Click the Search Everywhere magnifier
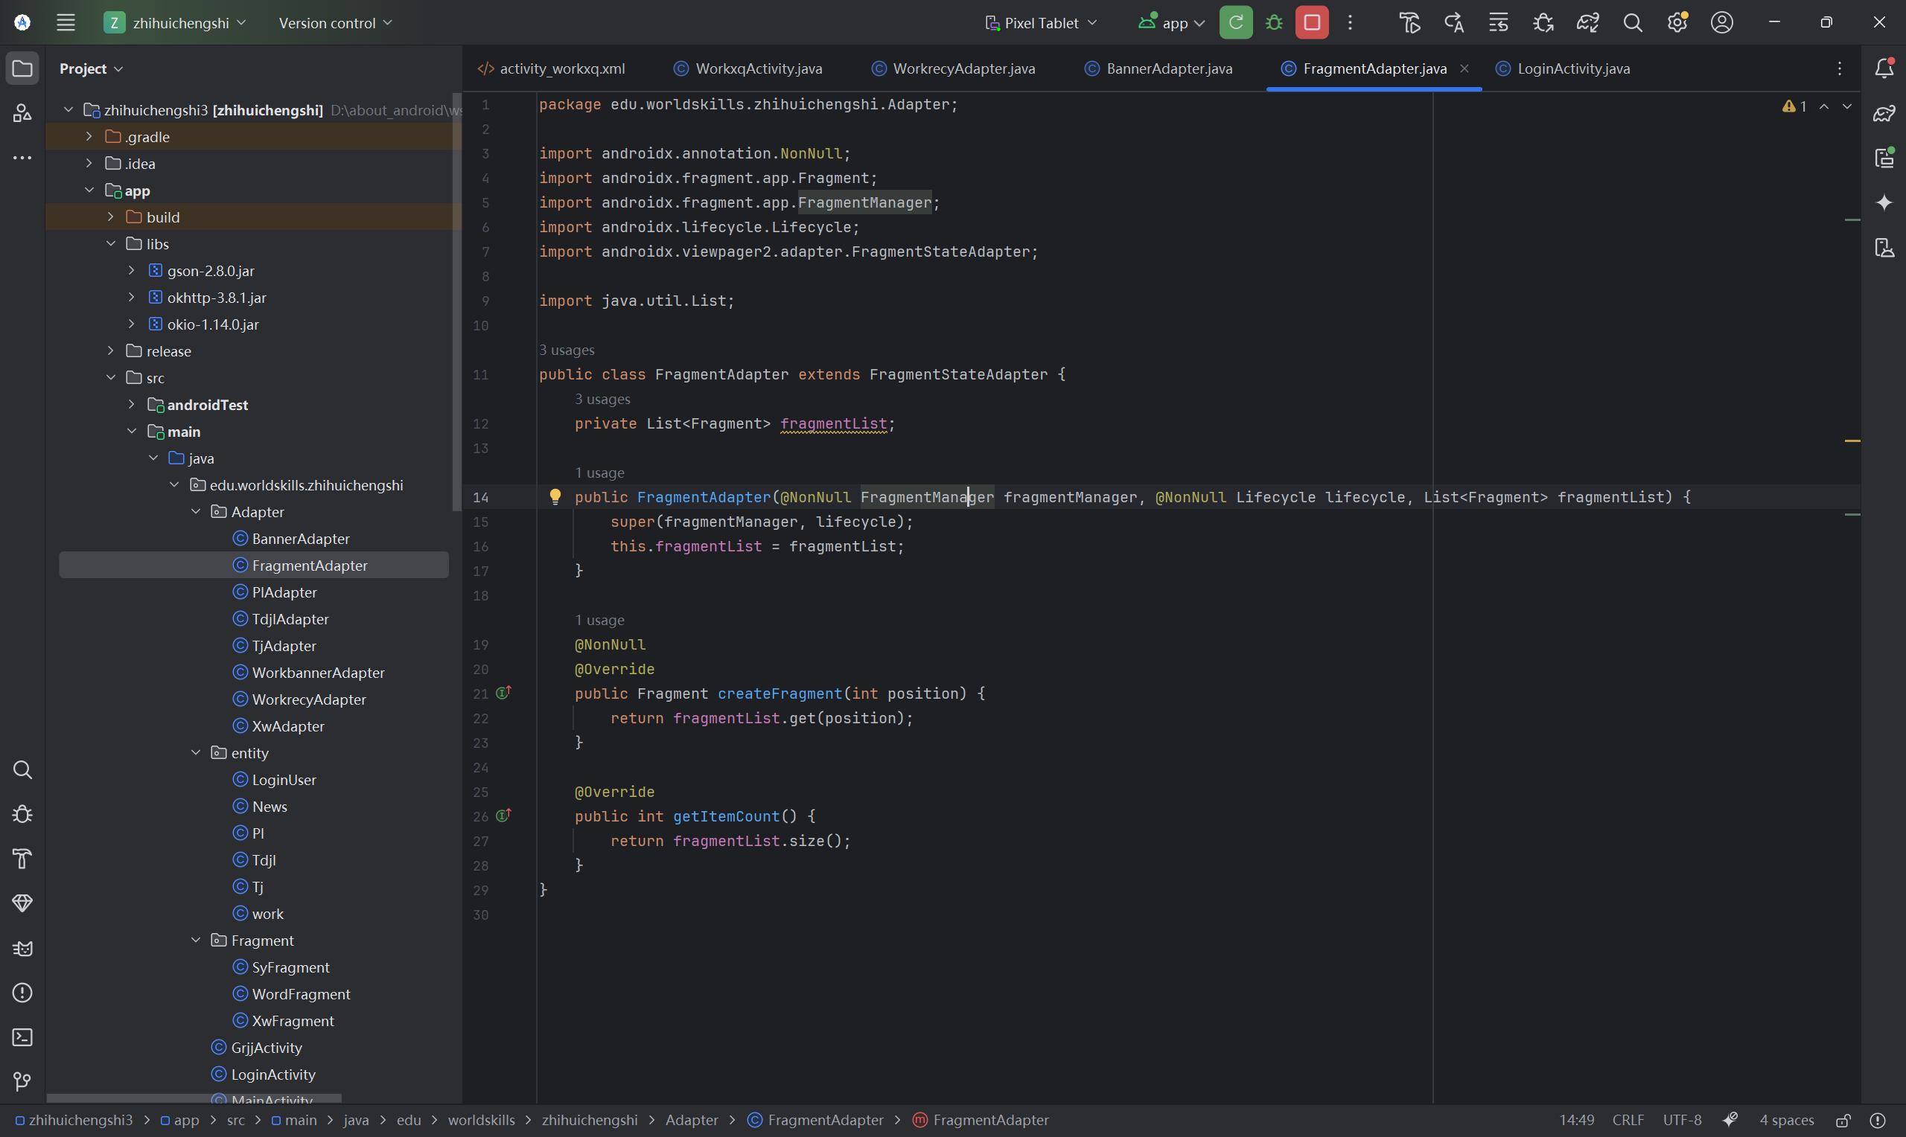 (x=1633, y=23)
